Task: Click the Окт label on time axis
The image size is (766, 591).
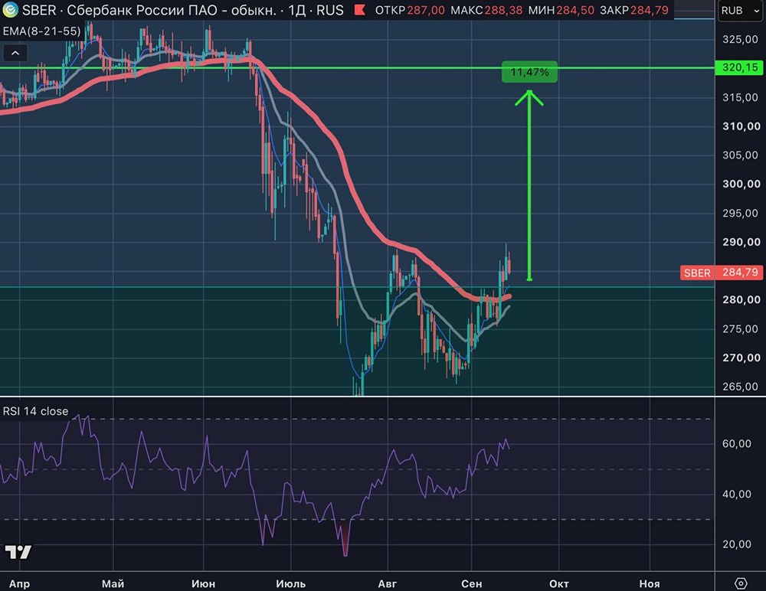Action: click(559, 583)
